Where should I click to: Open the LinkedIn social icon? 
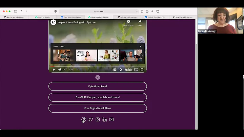coord(105,119)
